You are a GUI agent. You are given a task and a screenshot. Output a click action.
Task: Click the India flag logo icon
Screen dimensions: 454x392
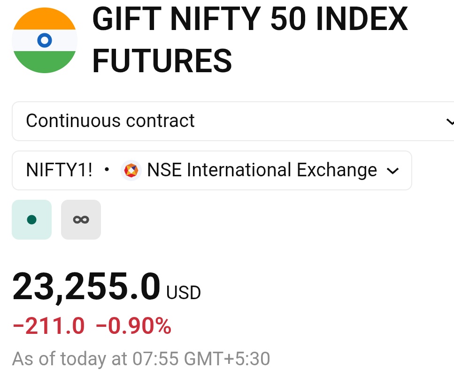[x=45, y=40]
